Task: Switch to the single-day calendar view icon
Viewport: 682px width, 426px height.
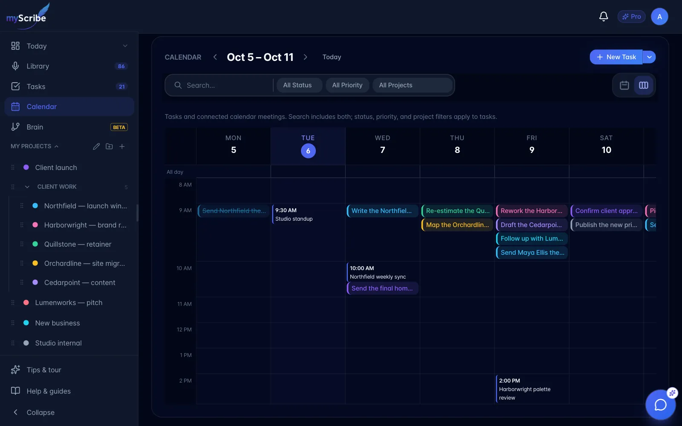Action: pyautogui.click(x=624, y=85)
